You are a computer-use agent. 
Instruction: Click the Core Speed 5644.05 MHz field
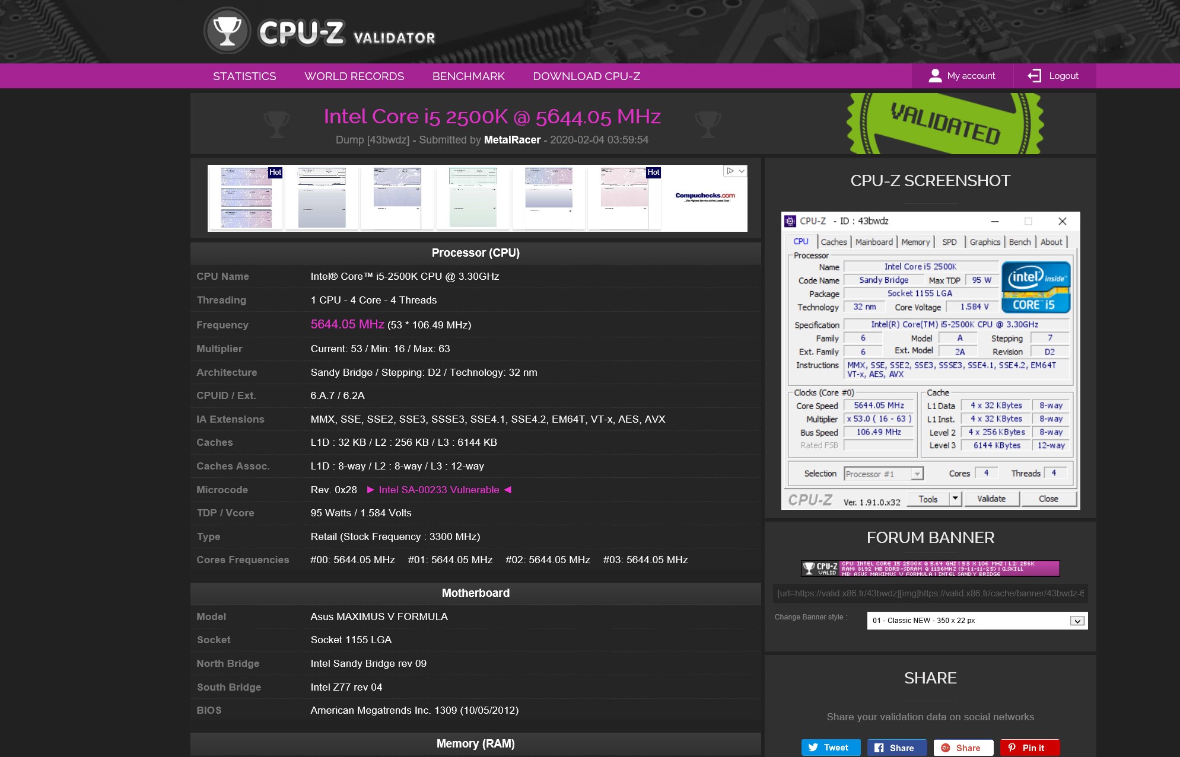(879, 405)
